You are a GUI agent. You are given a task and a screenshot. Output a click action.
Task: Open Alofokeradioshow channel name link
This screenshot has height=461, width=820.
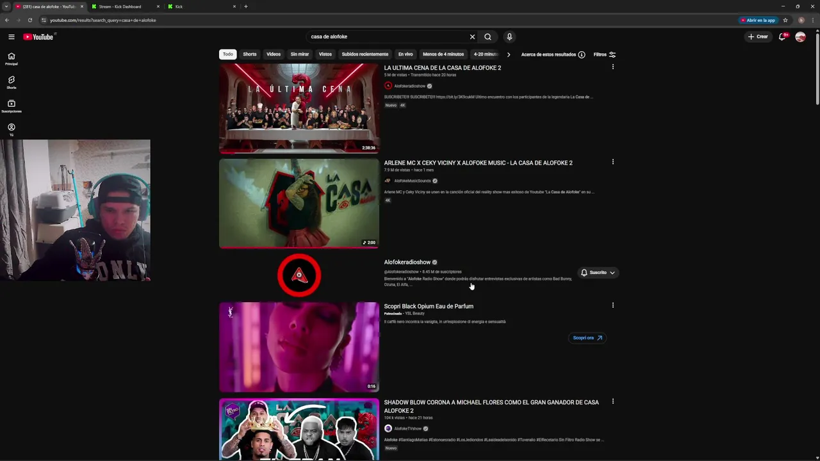coord(407,263)
